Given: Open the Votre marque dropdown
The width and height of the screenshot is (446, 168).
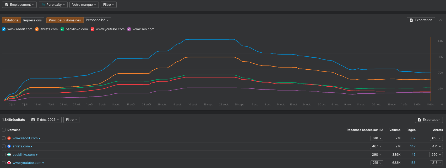Looking at the screenshot, I should (x=84, y=5).
